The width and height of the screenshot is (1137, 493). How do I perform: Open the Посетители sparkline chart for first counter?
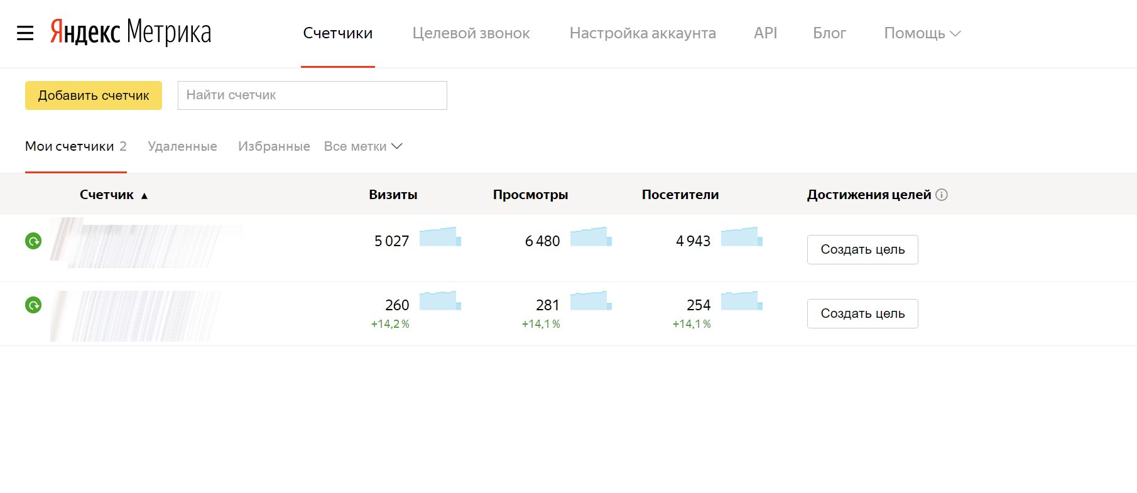741,237
